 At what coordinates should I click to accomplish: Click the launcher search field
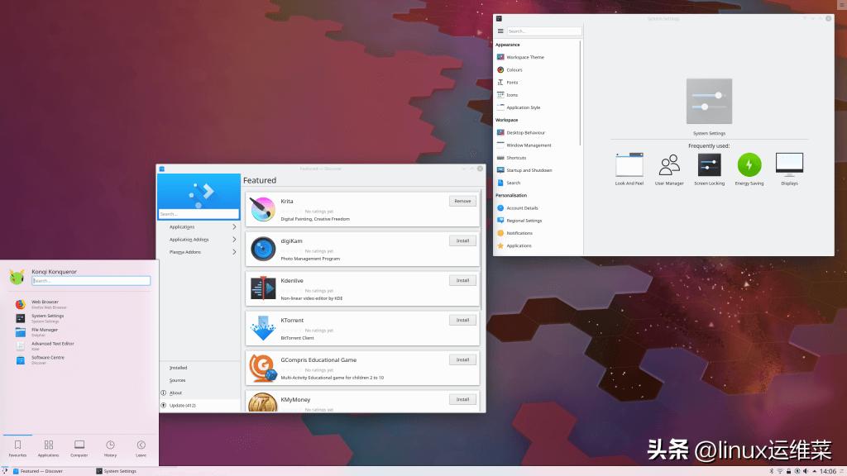click(91, 281)
